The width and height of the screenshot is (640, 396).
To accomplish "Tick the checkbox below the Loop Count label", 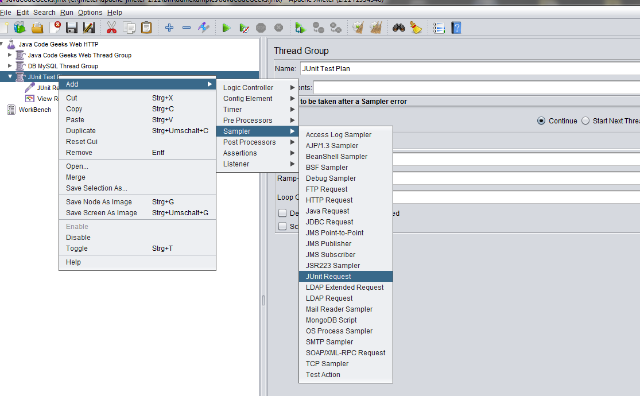I will tap(282, 213).
